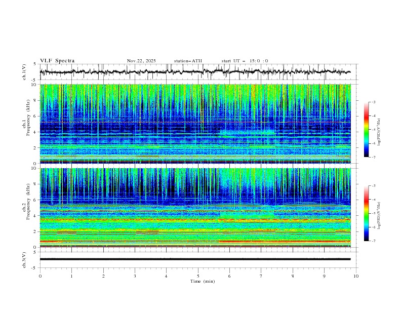Click time axis tick label "1"
The height and width of the screenshot is (310, 401).
coord(71,276)
